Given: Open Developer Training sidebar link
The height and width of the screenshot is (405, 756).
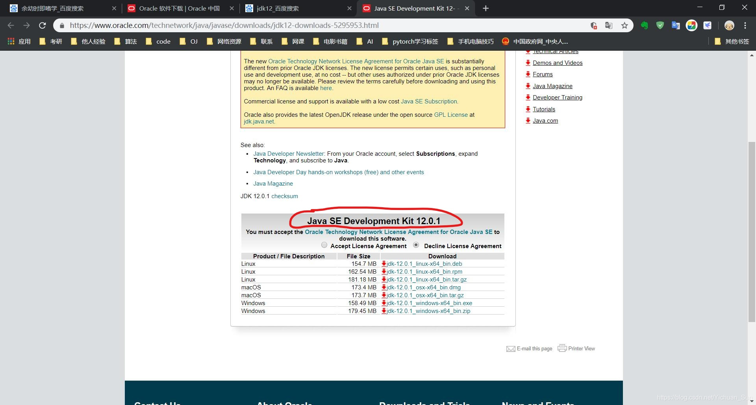Looking at the screenshot, I should pyautogui.click(x=558, y=98).
